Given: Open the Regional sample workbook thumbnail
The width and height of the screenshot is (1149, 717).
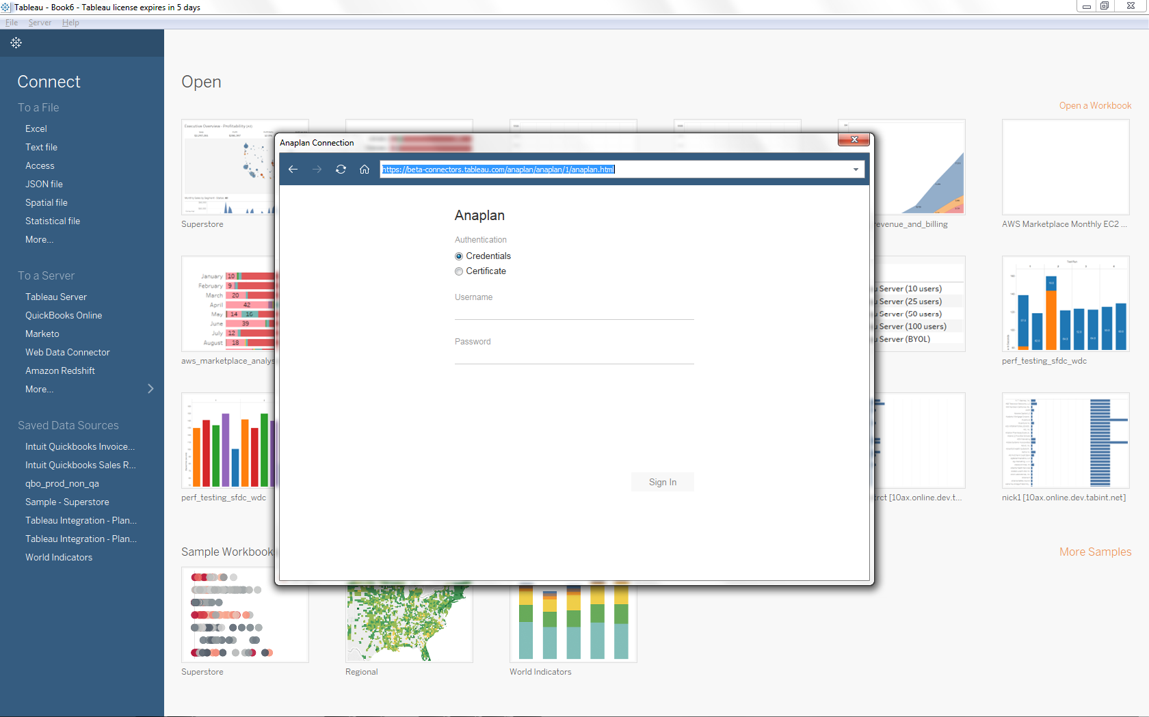Looking at the screenshot, I should coord(409,621).
